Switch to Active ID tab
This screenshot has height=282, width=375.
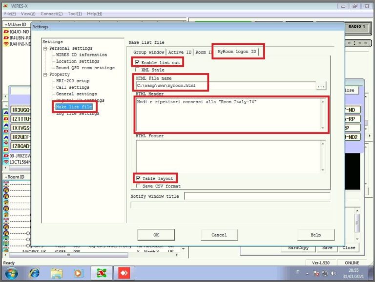[180, 52]
